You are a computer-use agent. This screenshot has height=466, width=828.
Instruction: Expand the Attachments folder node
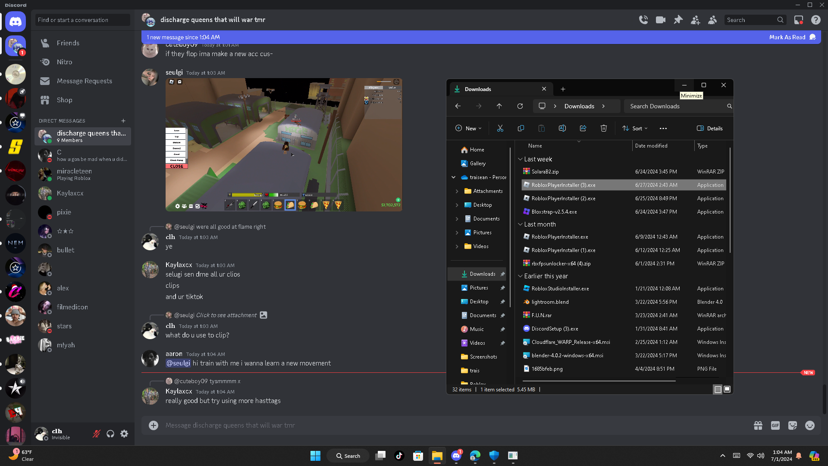[457, 191]
